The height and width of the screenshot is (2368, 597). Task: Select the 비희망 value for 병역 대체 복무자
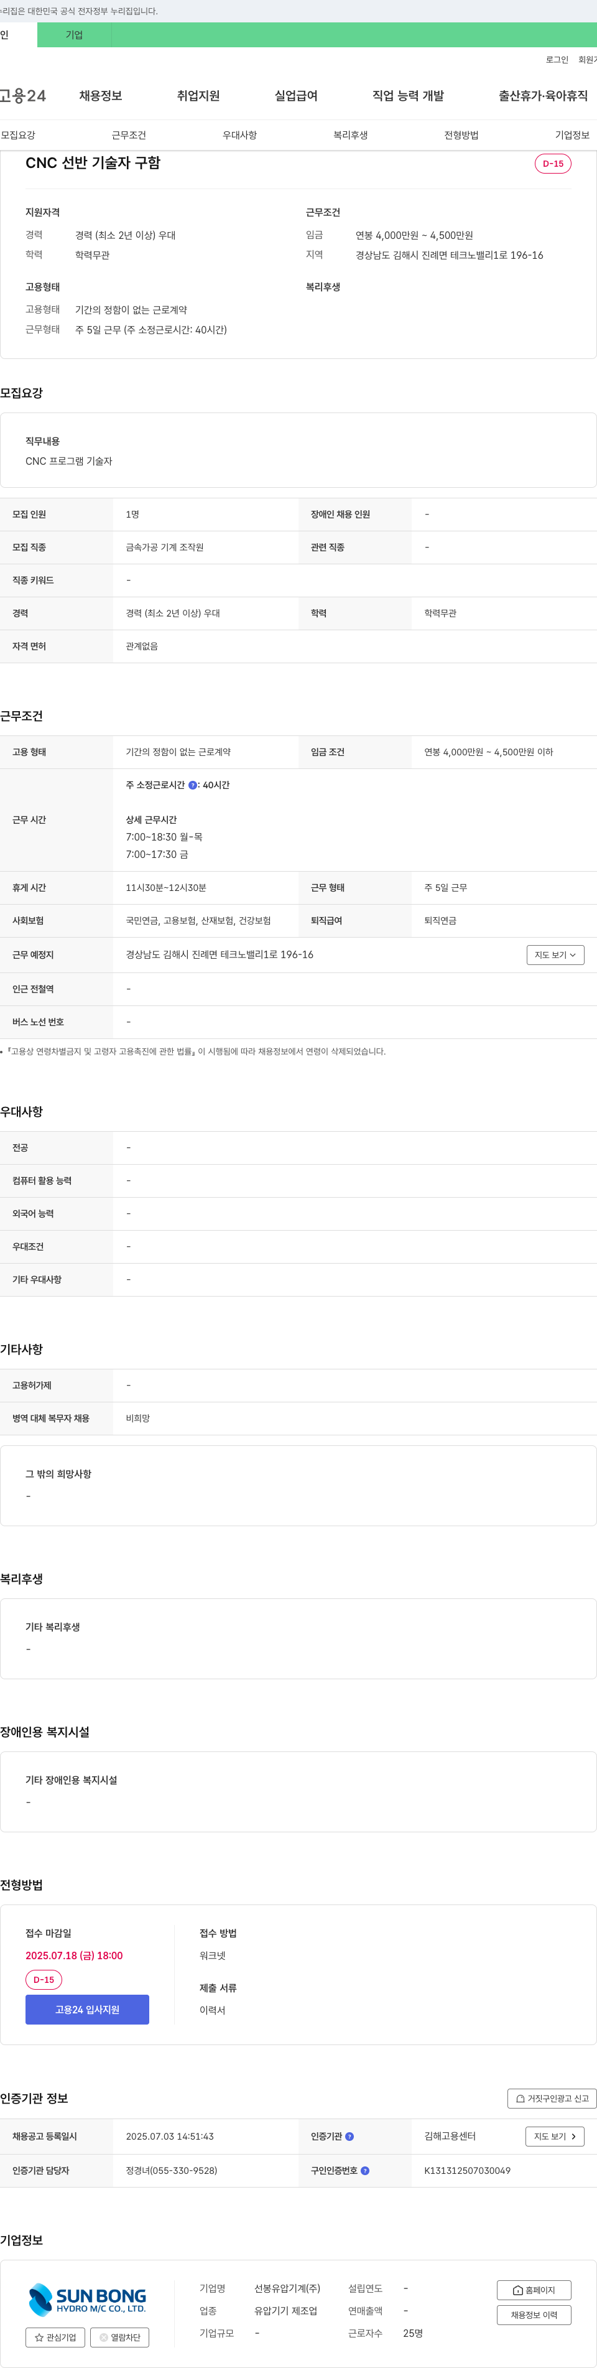(x=138, y=1419)
